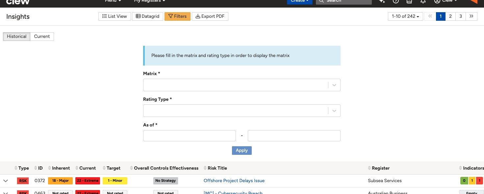Click the 1 - Minor target rating
Image resolution: width=484 pixels, height=194 pixels.
pyautogui.click(x=115, y=181)
